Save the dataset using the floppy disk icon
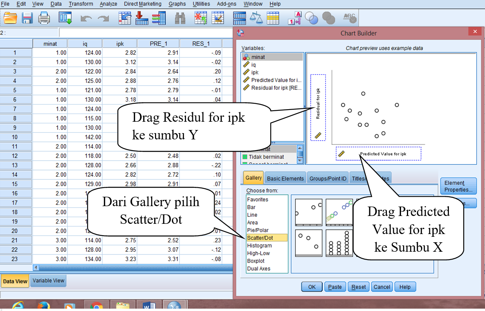Image resolution: width=485 pixels, height=311 pixels. 27,18
